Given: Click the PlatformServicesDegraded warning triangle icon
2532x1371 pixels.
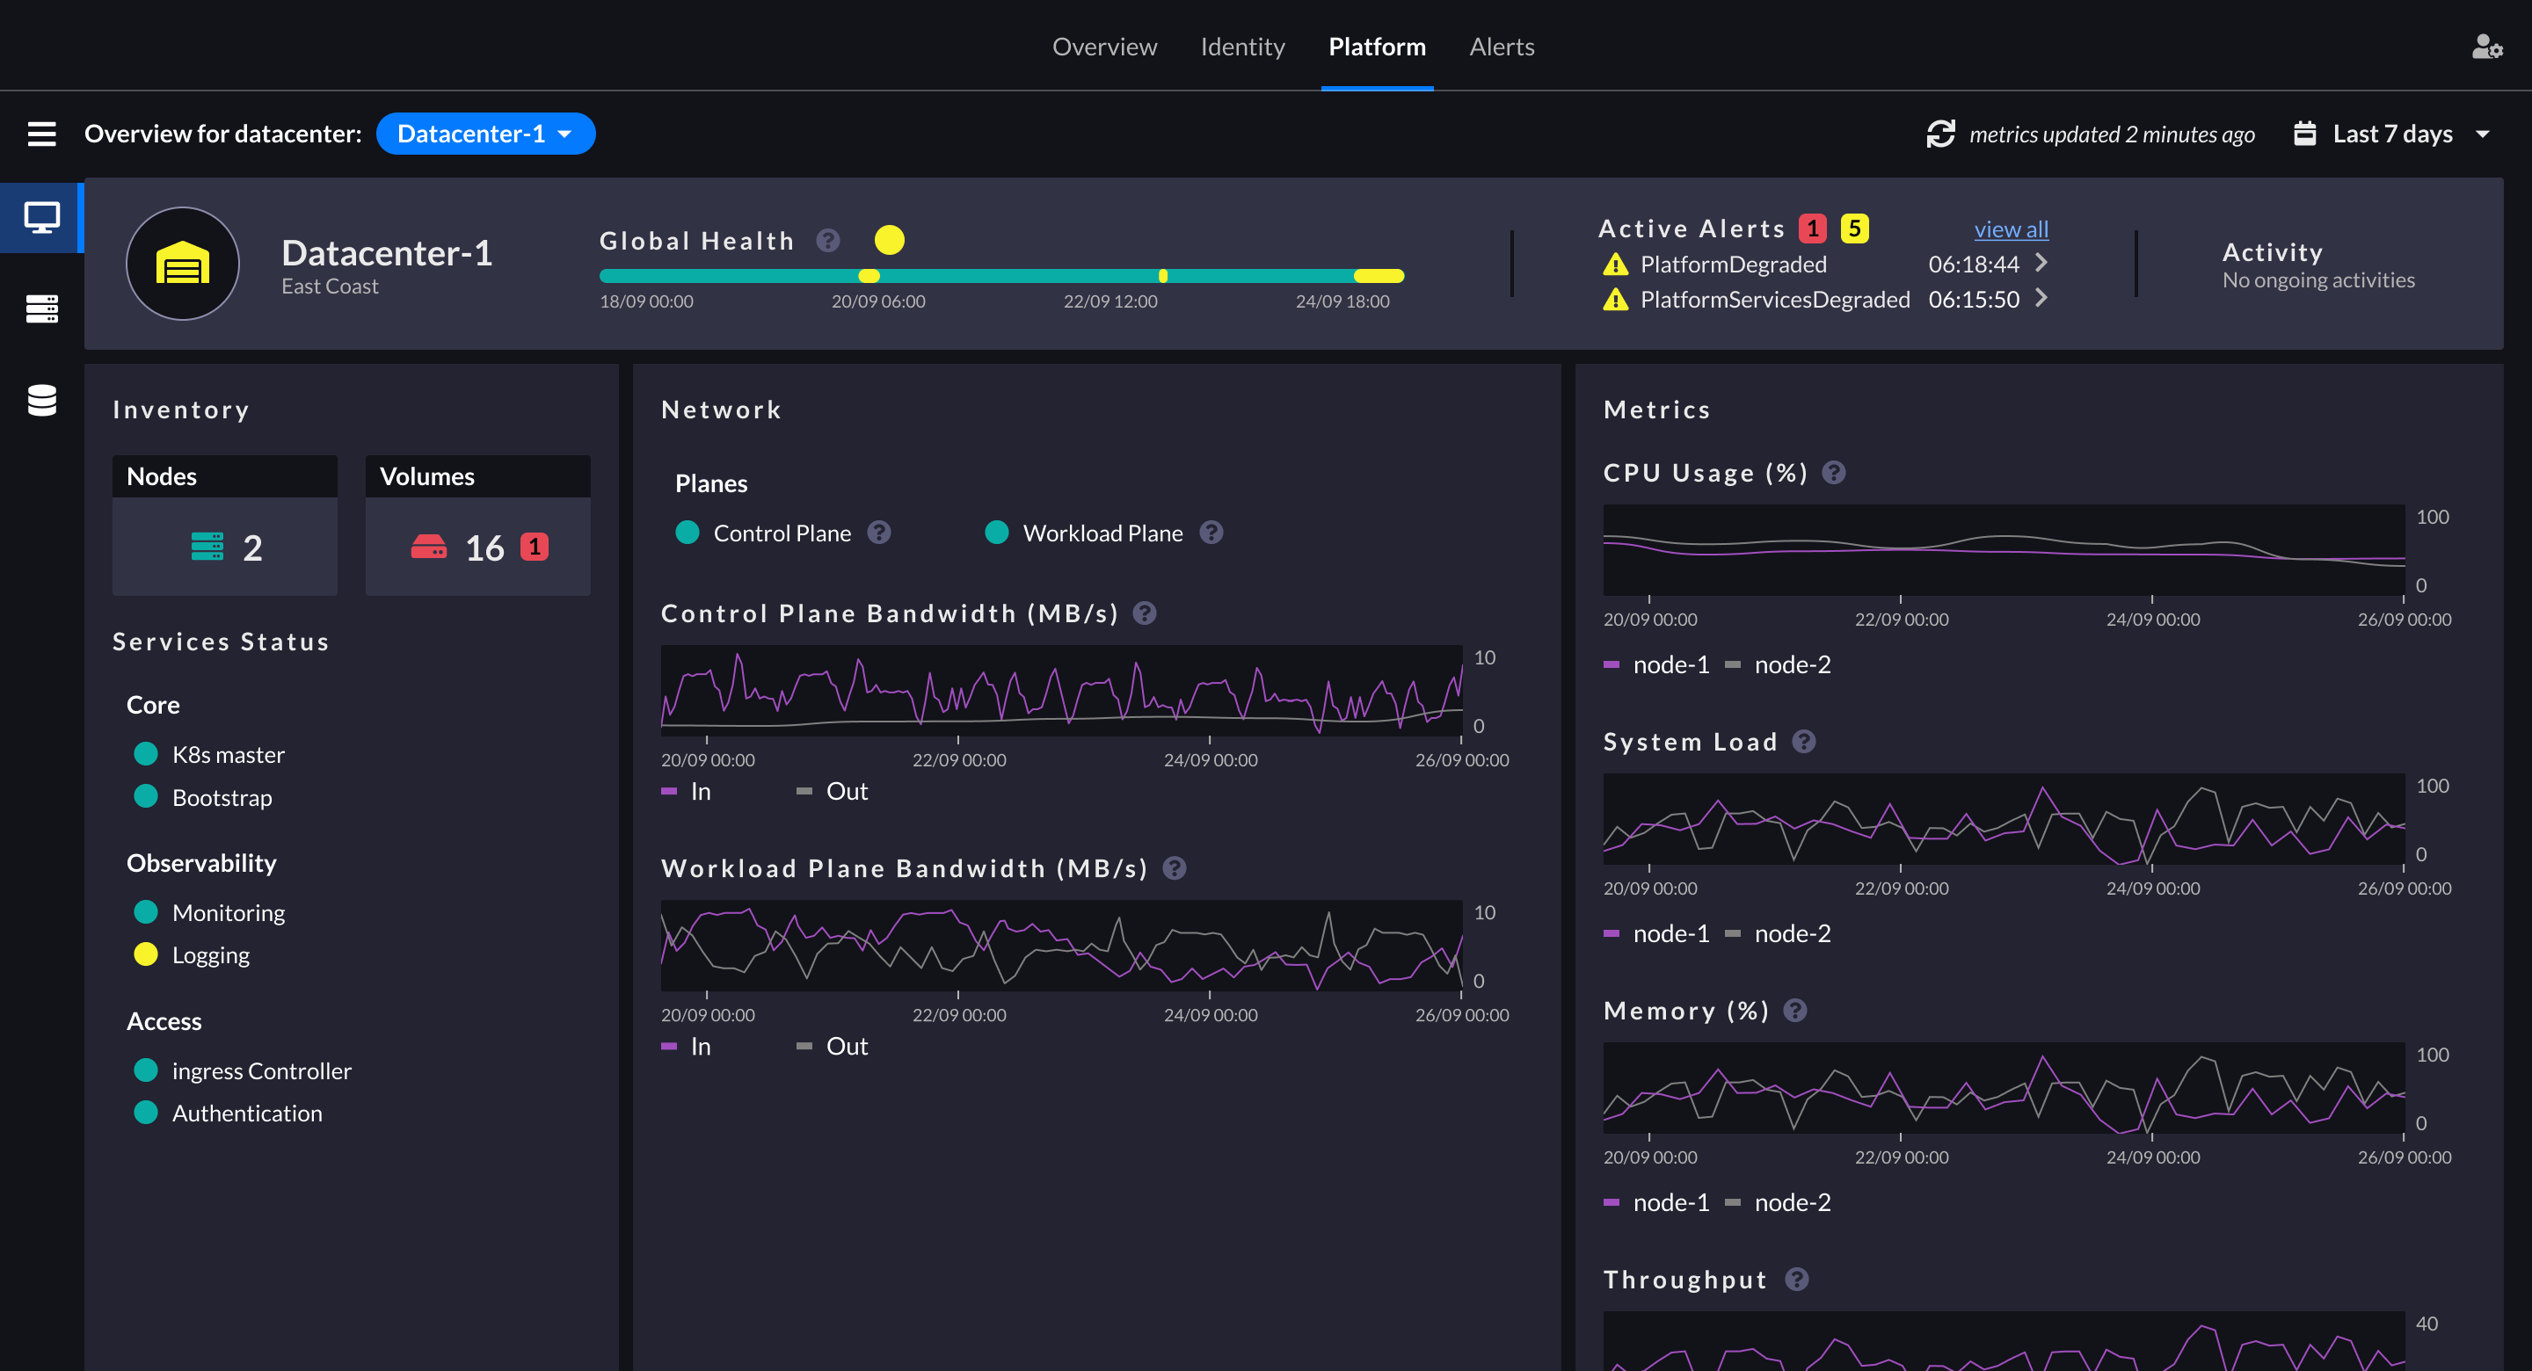Looking at the screenshot, I should tap(1615, 300).
